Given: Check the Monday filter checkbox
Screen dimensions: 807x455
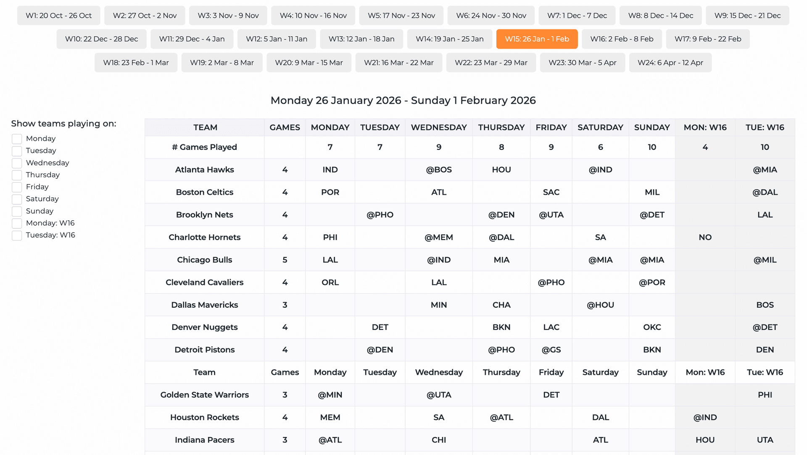Looking at the screenshot, I should click(x=17, y=139).
